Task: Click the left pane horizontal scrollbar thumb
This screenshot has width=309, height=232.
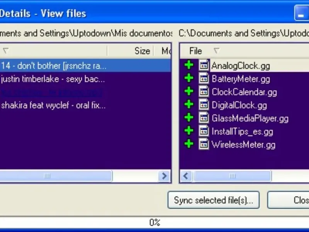Action: (56, 176)
